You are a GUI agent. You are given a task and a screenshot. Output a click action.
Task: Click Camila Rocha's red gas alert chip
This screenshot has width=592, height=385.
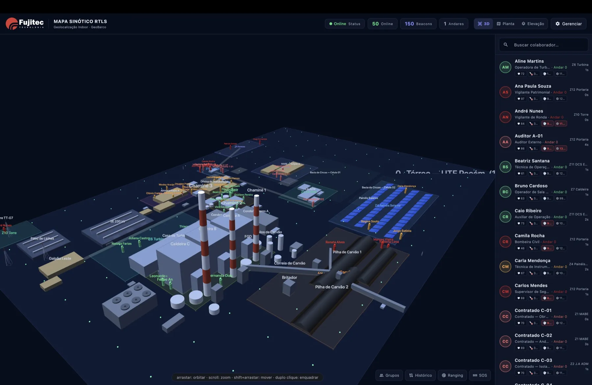pos(547,248)
